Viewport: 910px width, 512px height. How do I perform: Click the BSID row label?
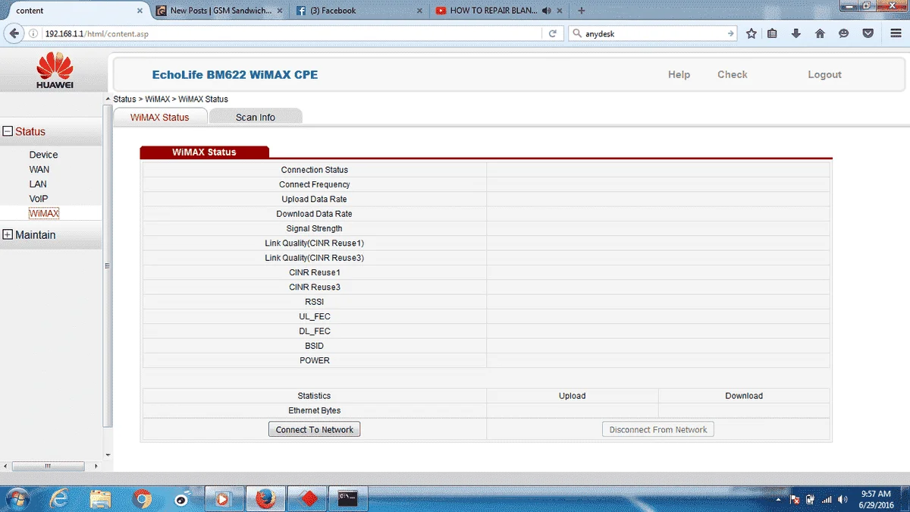tap(315, 346)
